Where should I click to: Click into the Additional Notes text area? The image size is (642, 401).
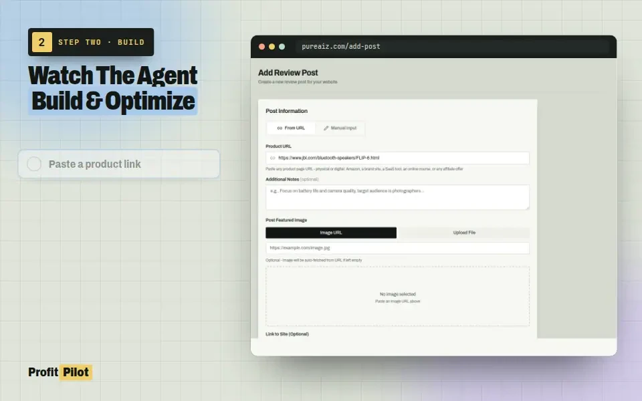[397, 197]
